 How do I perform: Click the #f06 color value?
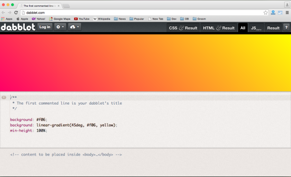[x=41, y=120]
